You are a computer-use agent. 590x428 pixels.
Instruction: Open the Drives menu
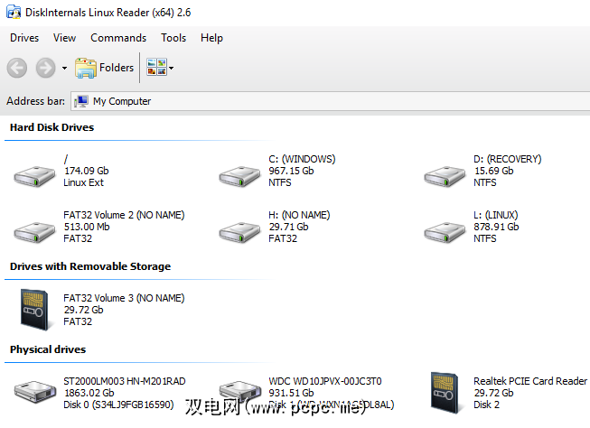coord(24,38)
